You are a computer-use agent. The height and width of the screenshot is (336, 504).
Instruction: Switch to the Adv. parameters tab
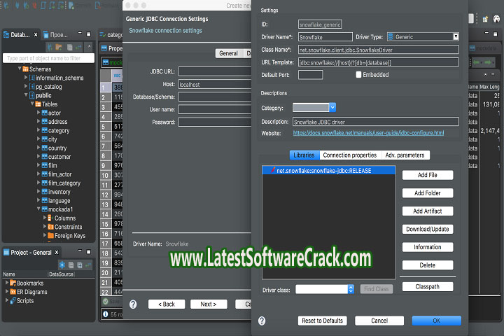tap(405, 155)
